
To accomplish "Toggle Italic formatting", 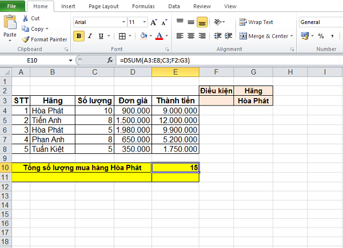I will (90, 36).
